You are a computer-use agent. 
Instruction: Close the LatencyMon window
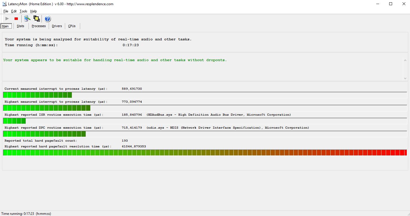(404, 4)
